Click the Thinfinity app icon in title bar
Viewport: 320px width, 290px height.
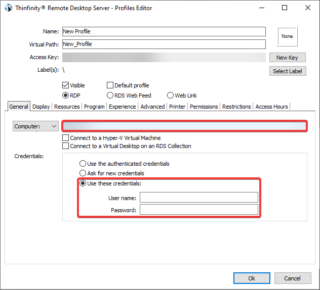[x=9, y=8]
